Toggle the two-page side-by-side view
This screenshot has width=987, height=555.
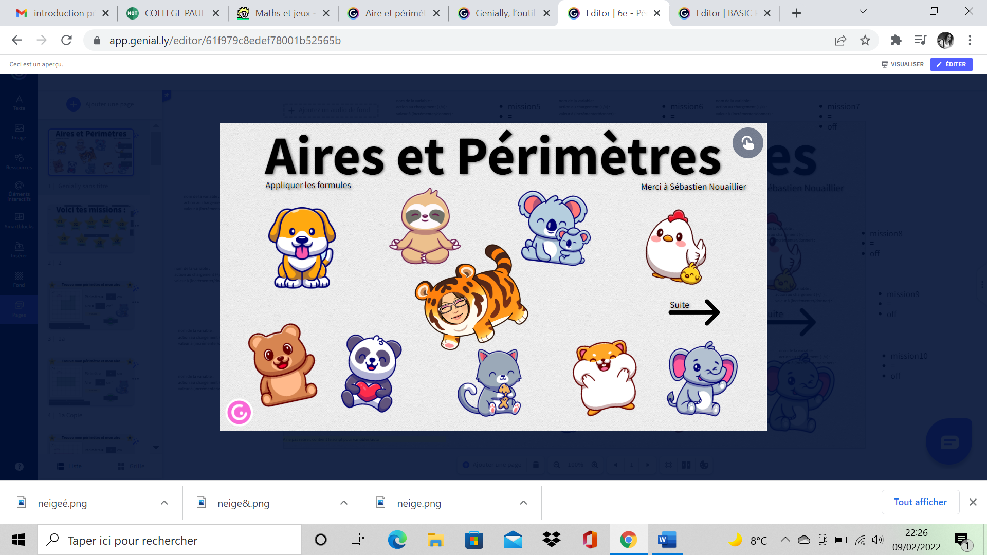pos(686,465)
